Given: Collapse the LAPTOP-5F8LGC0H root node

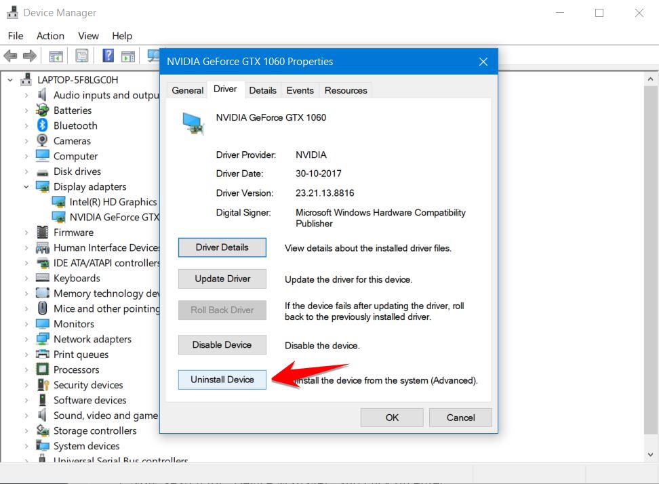Looking at the screenshot, I should tap(10, 80).
